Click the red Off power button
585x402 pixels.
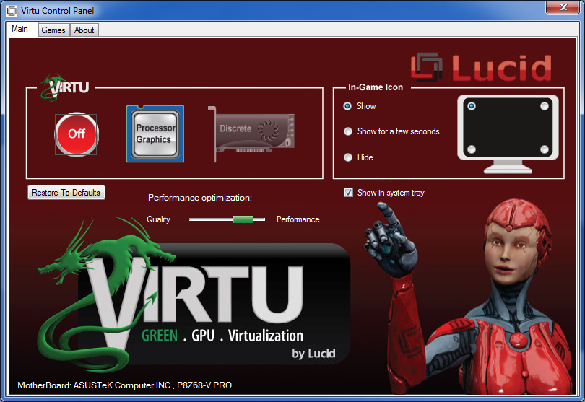(x=76, y=134)
